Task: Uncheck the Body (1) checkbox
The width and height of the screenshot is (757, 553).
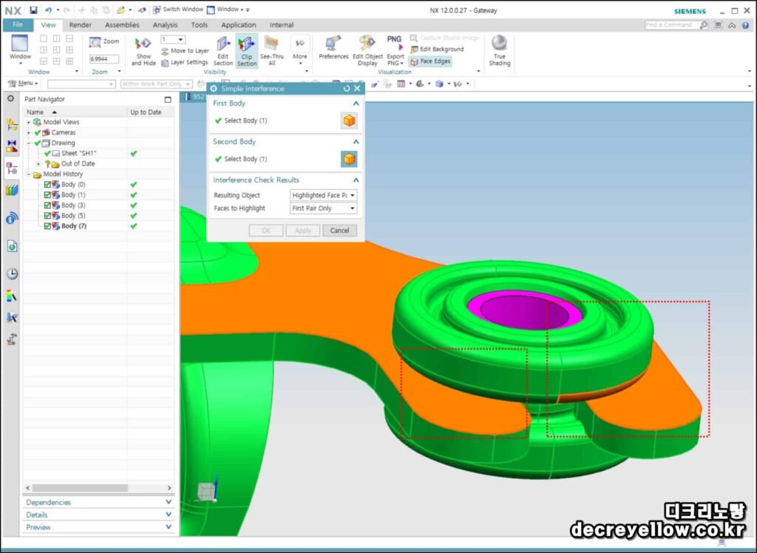Action: (x=47, y=194)
